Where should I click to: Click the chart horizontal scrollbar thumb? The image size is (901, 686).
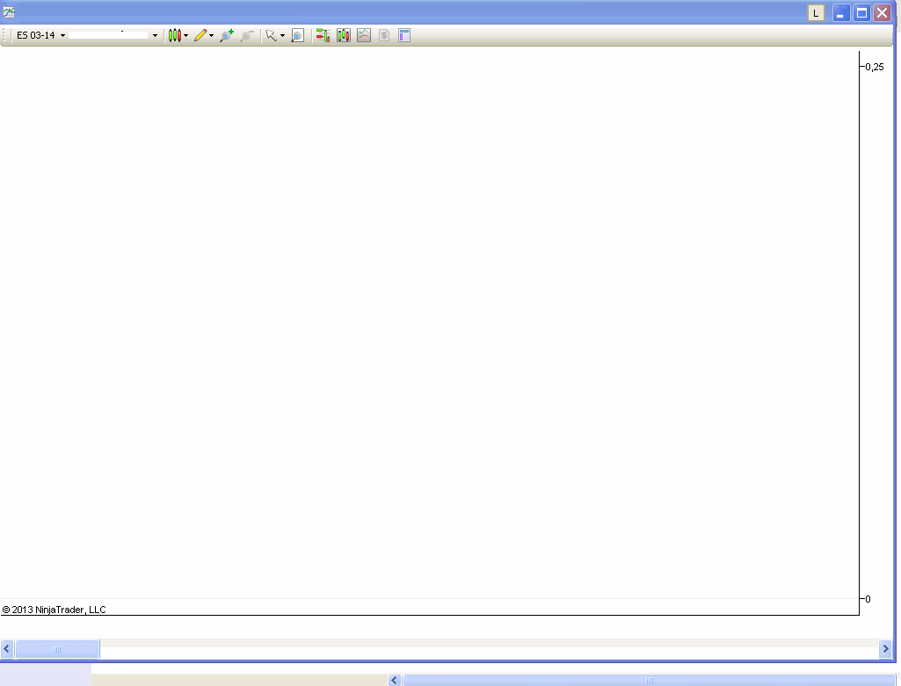pyautogui.click(x=57, y=649)
